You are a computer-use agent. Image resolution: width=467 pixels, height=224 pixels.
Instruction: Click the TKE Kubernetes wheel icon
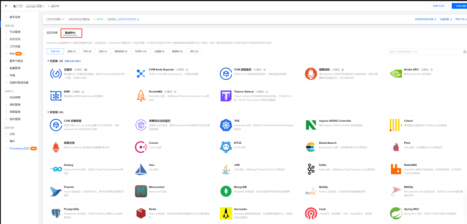226,125
